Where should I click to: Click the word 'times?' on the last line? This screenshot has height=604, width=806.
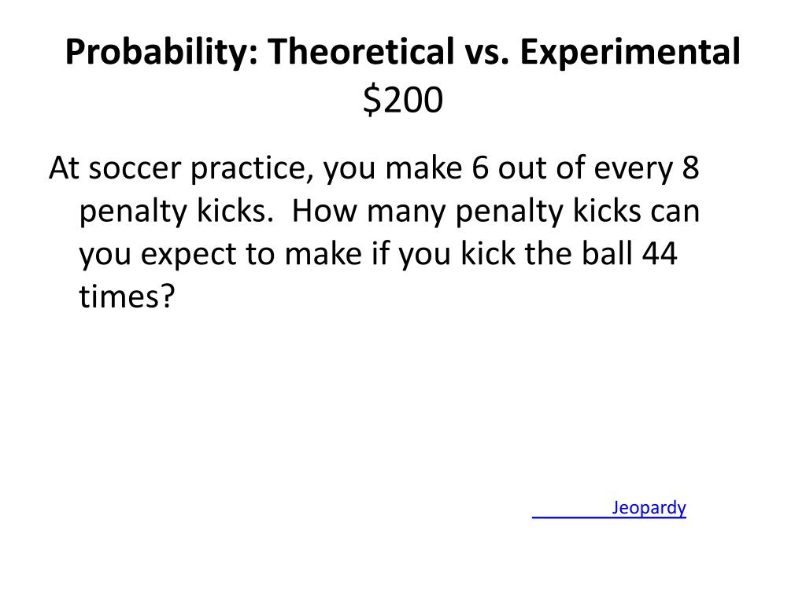tap(127, 296)
